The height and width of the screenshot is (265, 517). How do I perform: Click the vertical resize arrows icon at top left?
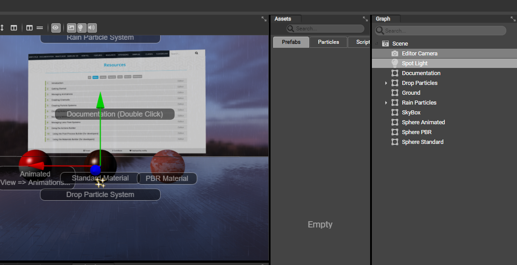[x=3, y=28]
